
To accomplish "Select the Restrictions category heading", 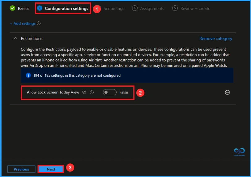I will (32, 38).
